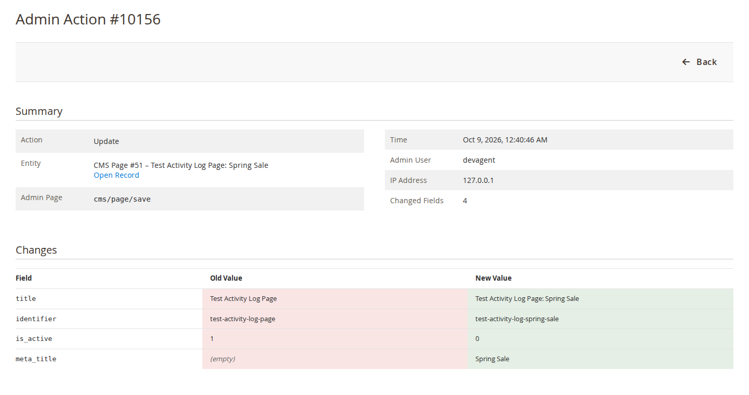Select the meta_title field row label
This screenshot has width=749, height=395.
pyautogui.click(x=36, y=359)
